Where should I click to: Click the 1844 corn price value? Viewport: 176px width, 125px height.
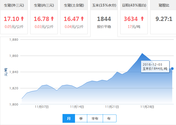pos(104,19)
